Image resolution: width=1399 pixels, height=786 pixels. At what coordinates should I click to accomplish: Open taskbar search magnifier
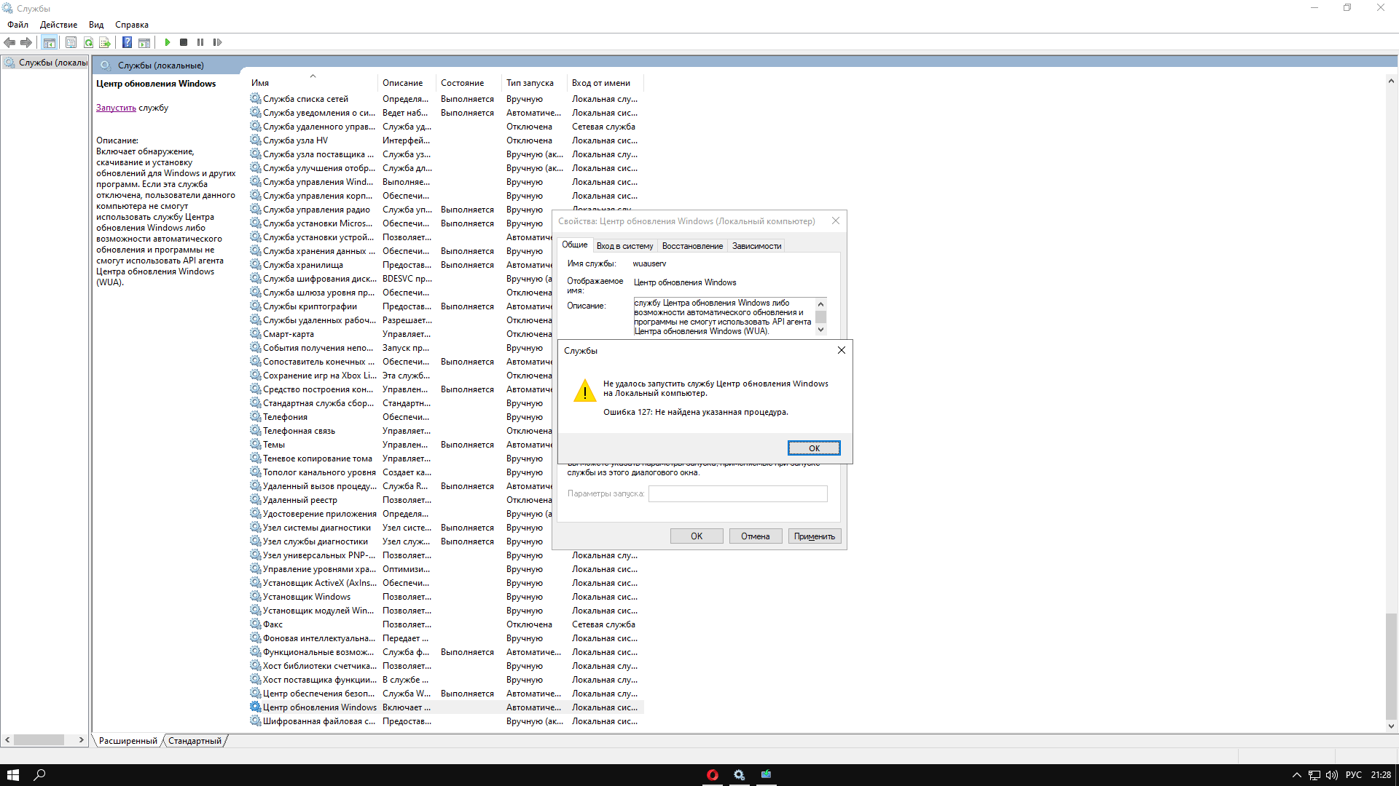point(40,775)
